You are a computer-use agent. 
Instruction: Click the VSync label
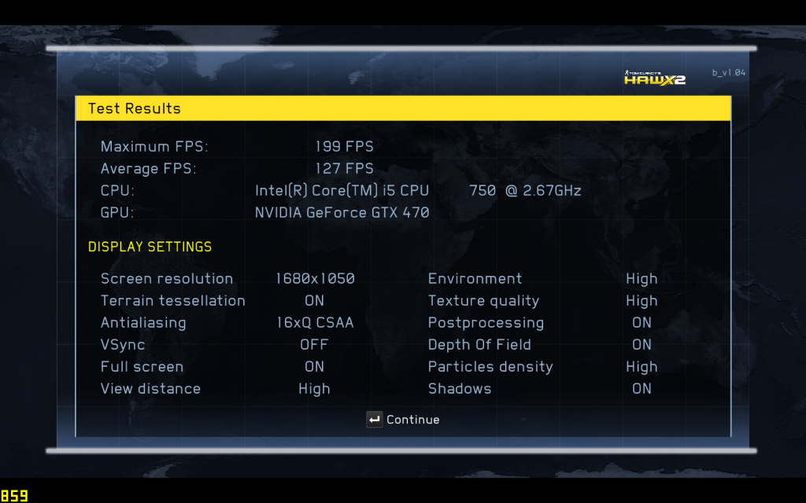coord(122,345)
